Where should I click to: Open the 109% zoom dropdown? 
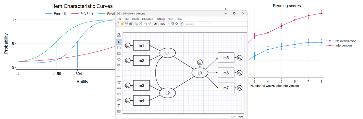(x=169, y=24)
